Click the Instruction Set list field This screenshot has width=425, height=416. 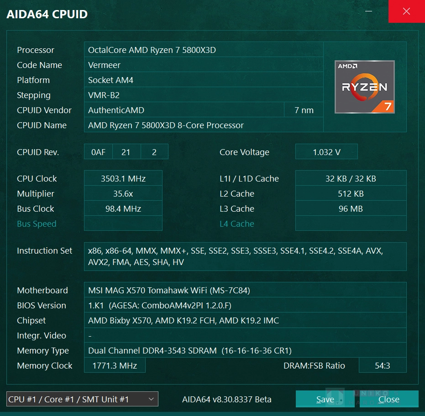[x=245, y=256]
